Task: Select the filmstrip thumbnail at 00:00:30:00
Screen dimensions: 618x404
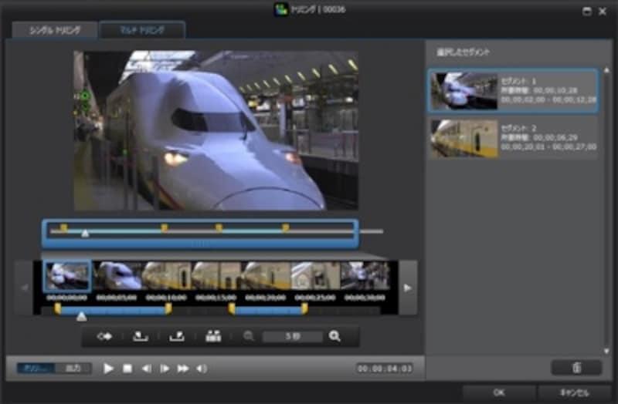Action: [365, 276]
